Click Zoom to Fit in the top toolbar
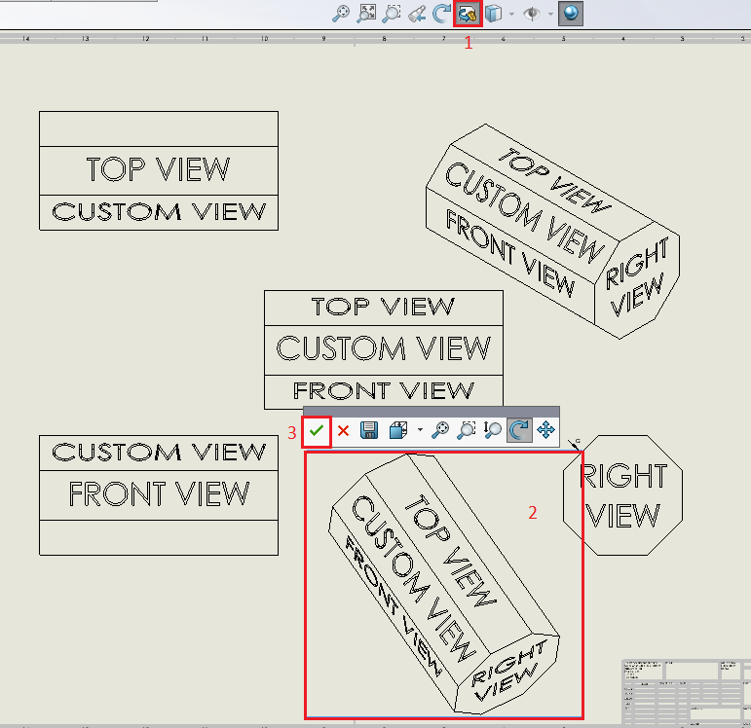 point(341,14)
